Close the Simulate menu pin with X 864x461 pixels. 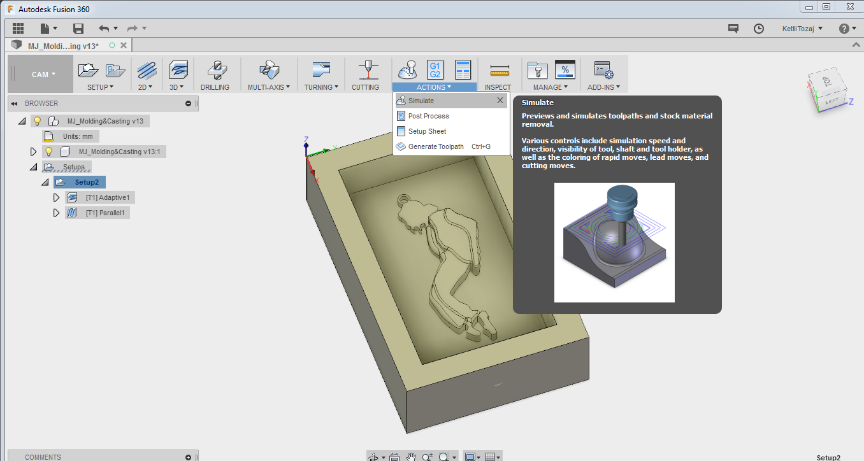click(x=501, y=101)
